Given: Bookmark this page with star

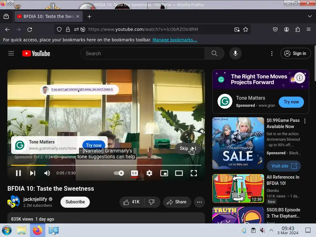Looking at the screenshot, I should 245,30.
